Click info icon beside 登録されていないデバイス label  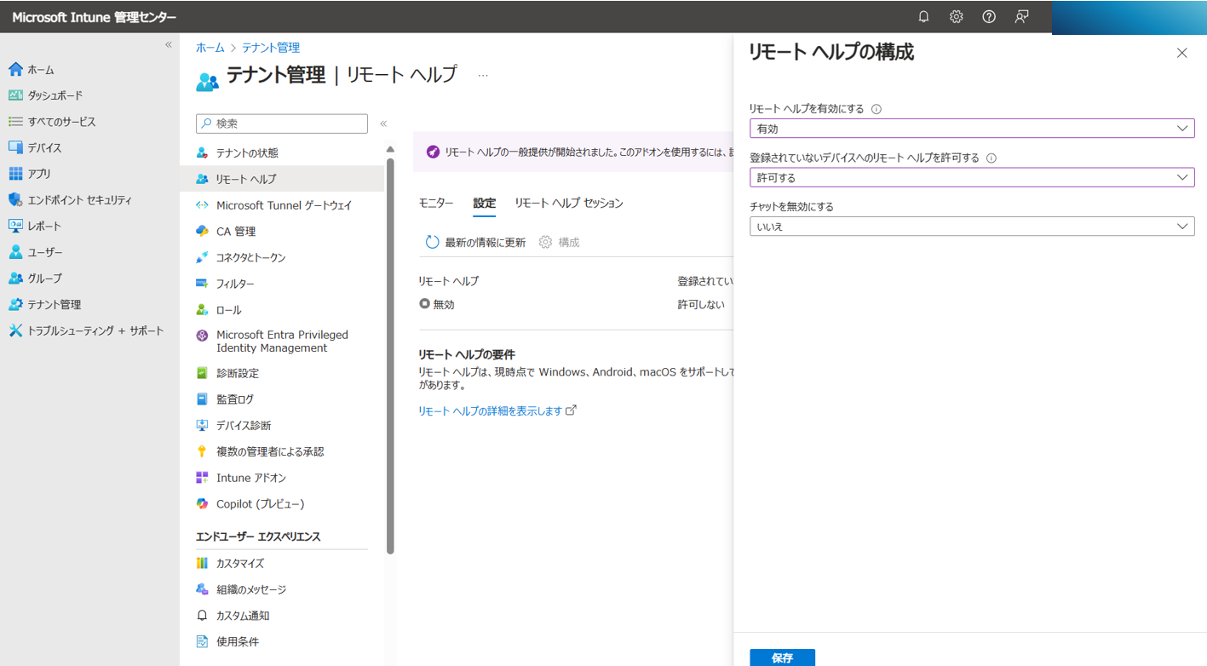(991, 158)
